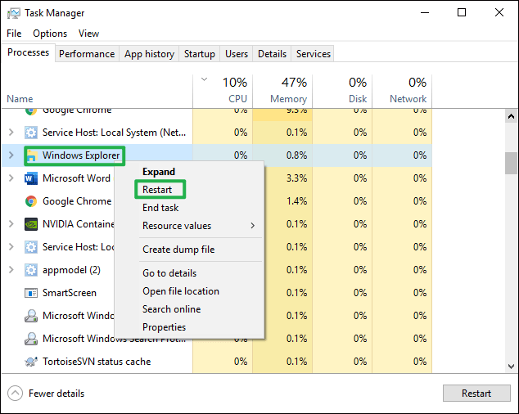The width and height of the screenshot is (519, 414).
Task: Click the Restart button at bottom right
Action: [476, 394]
